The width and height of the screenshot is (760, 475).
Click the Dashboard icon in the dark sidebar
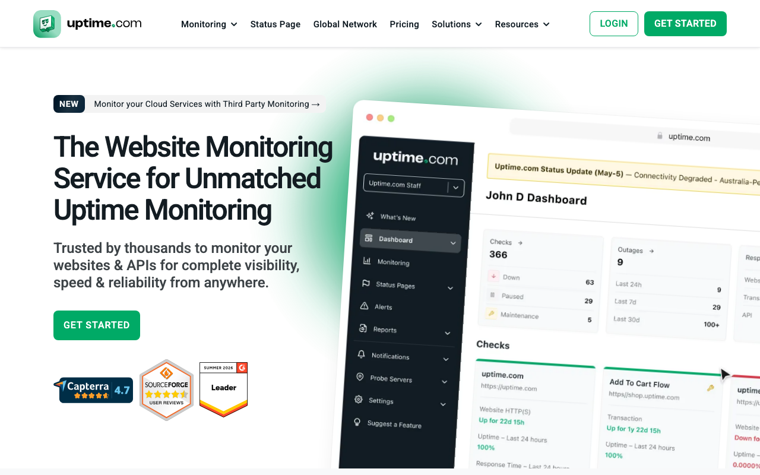click(x=369, y=238)
